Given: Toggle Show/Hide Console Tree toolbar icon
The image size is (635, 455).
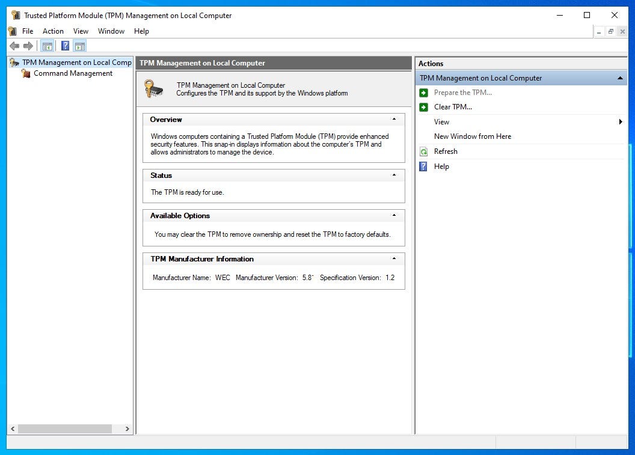Looking at the screenshot, I should (48, 46).
